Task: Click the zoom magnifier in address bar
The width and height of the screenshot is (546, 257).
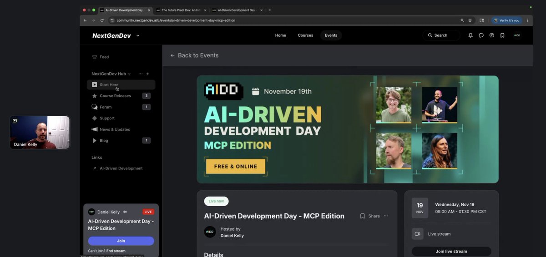Action: click(x=462, y=20)
